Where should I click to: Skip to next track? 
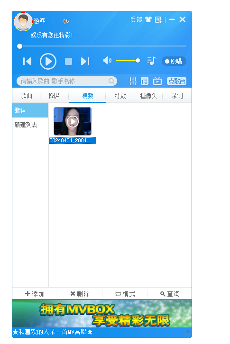coord(85,61)
